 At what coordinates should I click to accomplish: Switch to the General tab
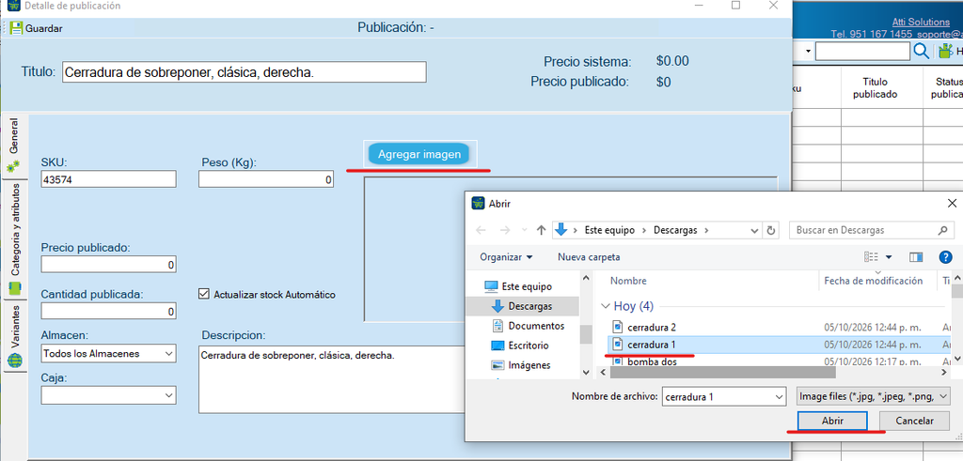(13, 145)
